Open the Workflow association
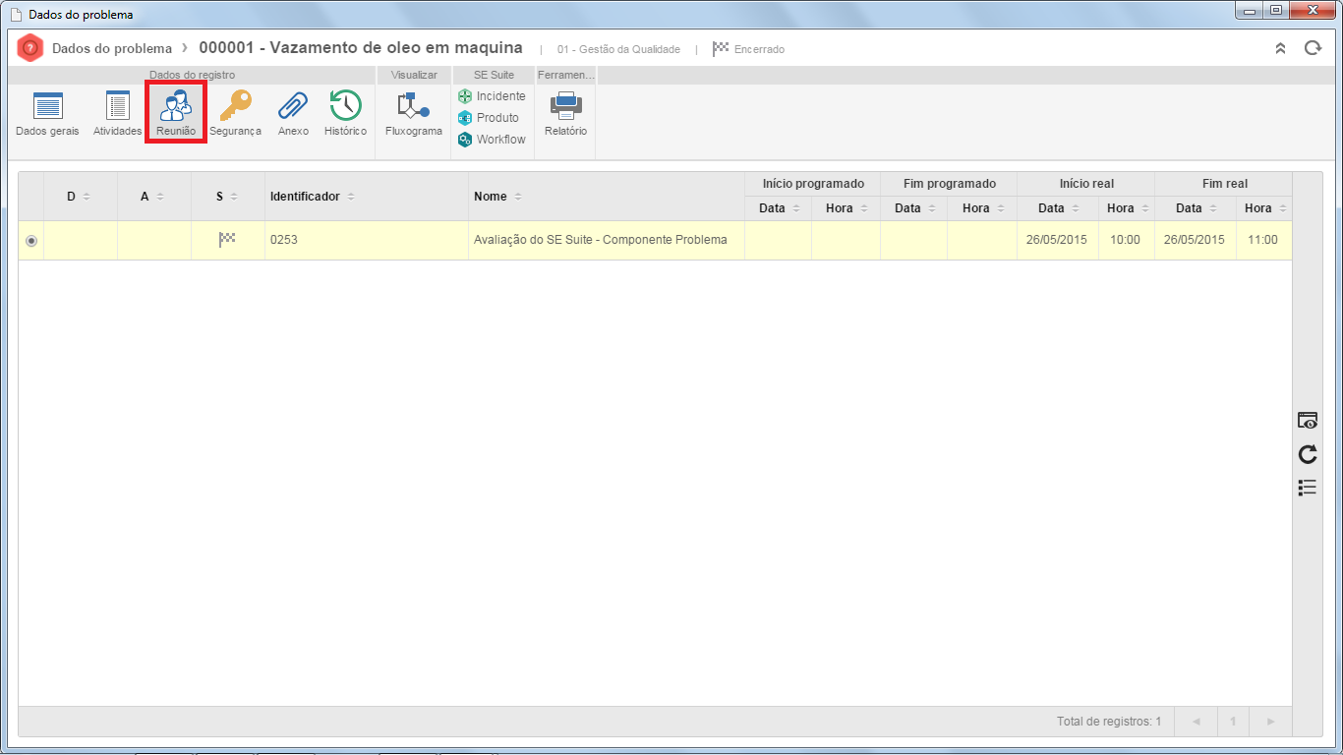The height and width of the screenshot is (755, 1343). tap(492, 140)
